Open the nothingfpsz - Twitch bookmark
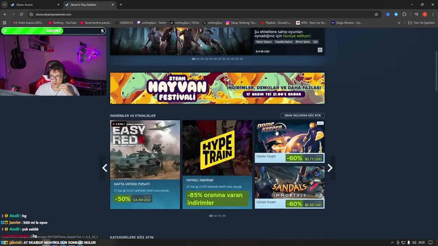The image size is (438, 246). pyautogui.click(x=152, y=23)
